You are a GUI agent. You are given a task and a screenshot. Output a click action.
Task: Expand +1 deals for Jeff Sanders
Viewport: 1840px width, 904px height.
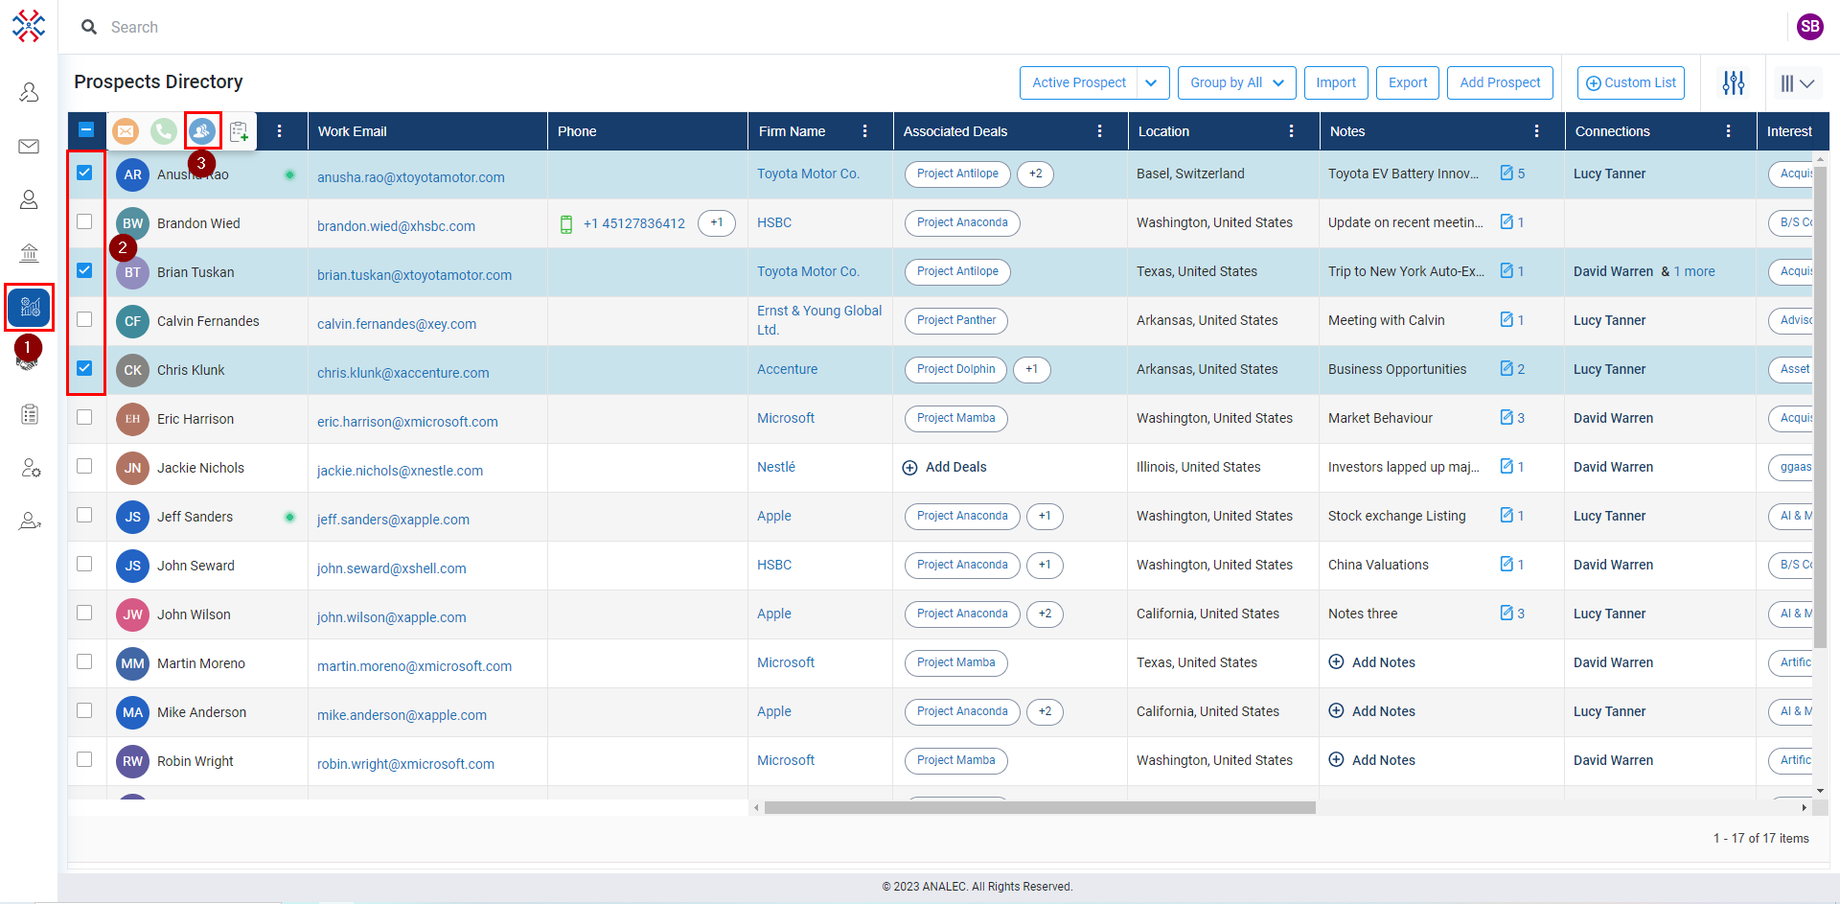[x=1045, y=516]
